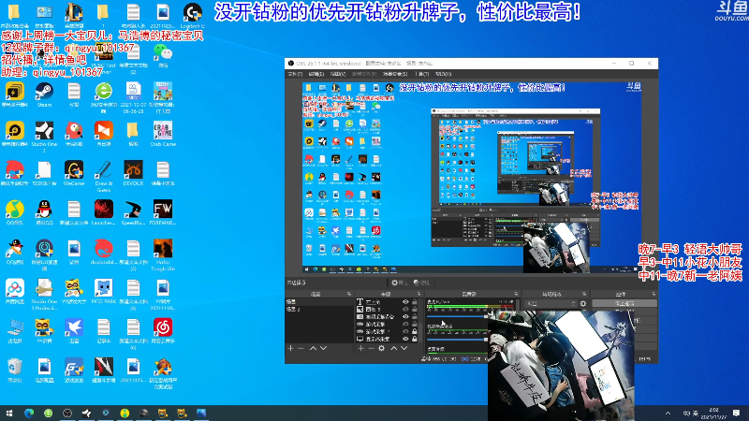Toggle visibility of the OBS image source
749x421 pixels.
[405, 310]
